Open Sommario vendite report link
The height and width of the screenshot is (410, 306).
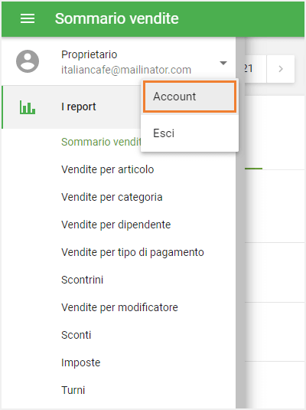[x=101, y=142]
